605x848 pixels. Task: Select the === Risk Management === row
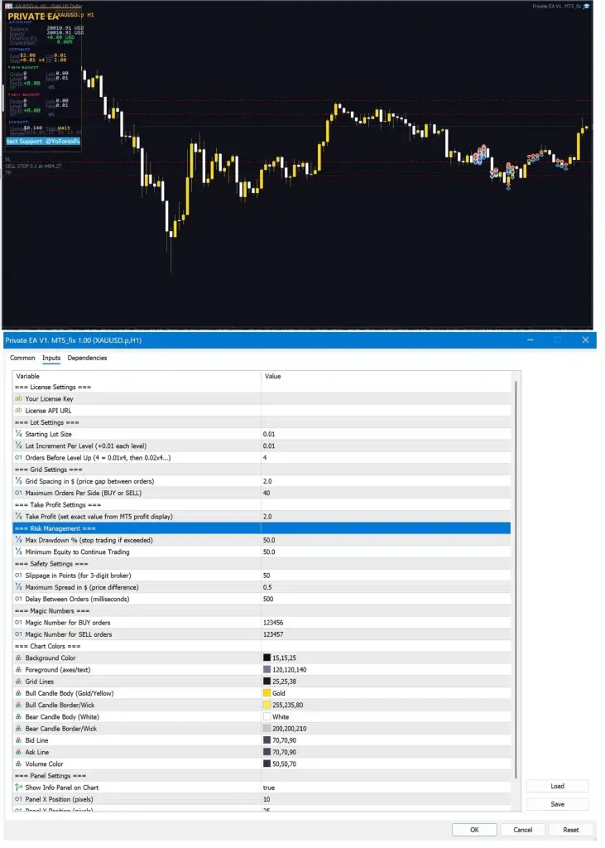point(262,528)
